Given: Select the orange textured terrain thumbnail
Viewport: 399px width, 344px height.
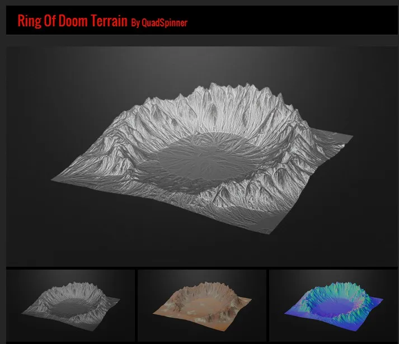Looking at the screenshot, I should 202,305.
